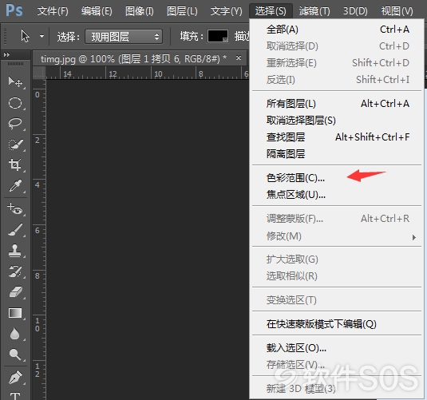Click the black fill color swatch

(218, 36)
